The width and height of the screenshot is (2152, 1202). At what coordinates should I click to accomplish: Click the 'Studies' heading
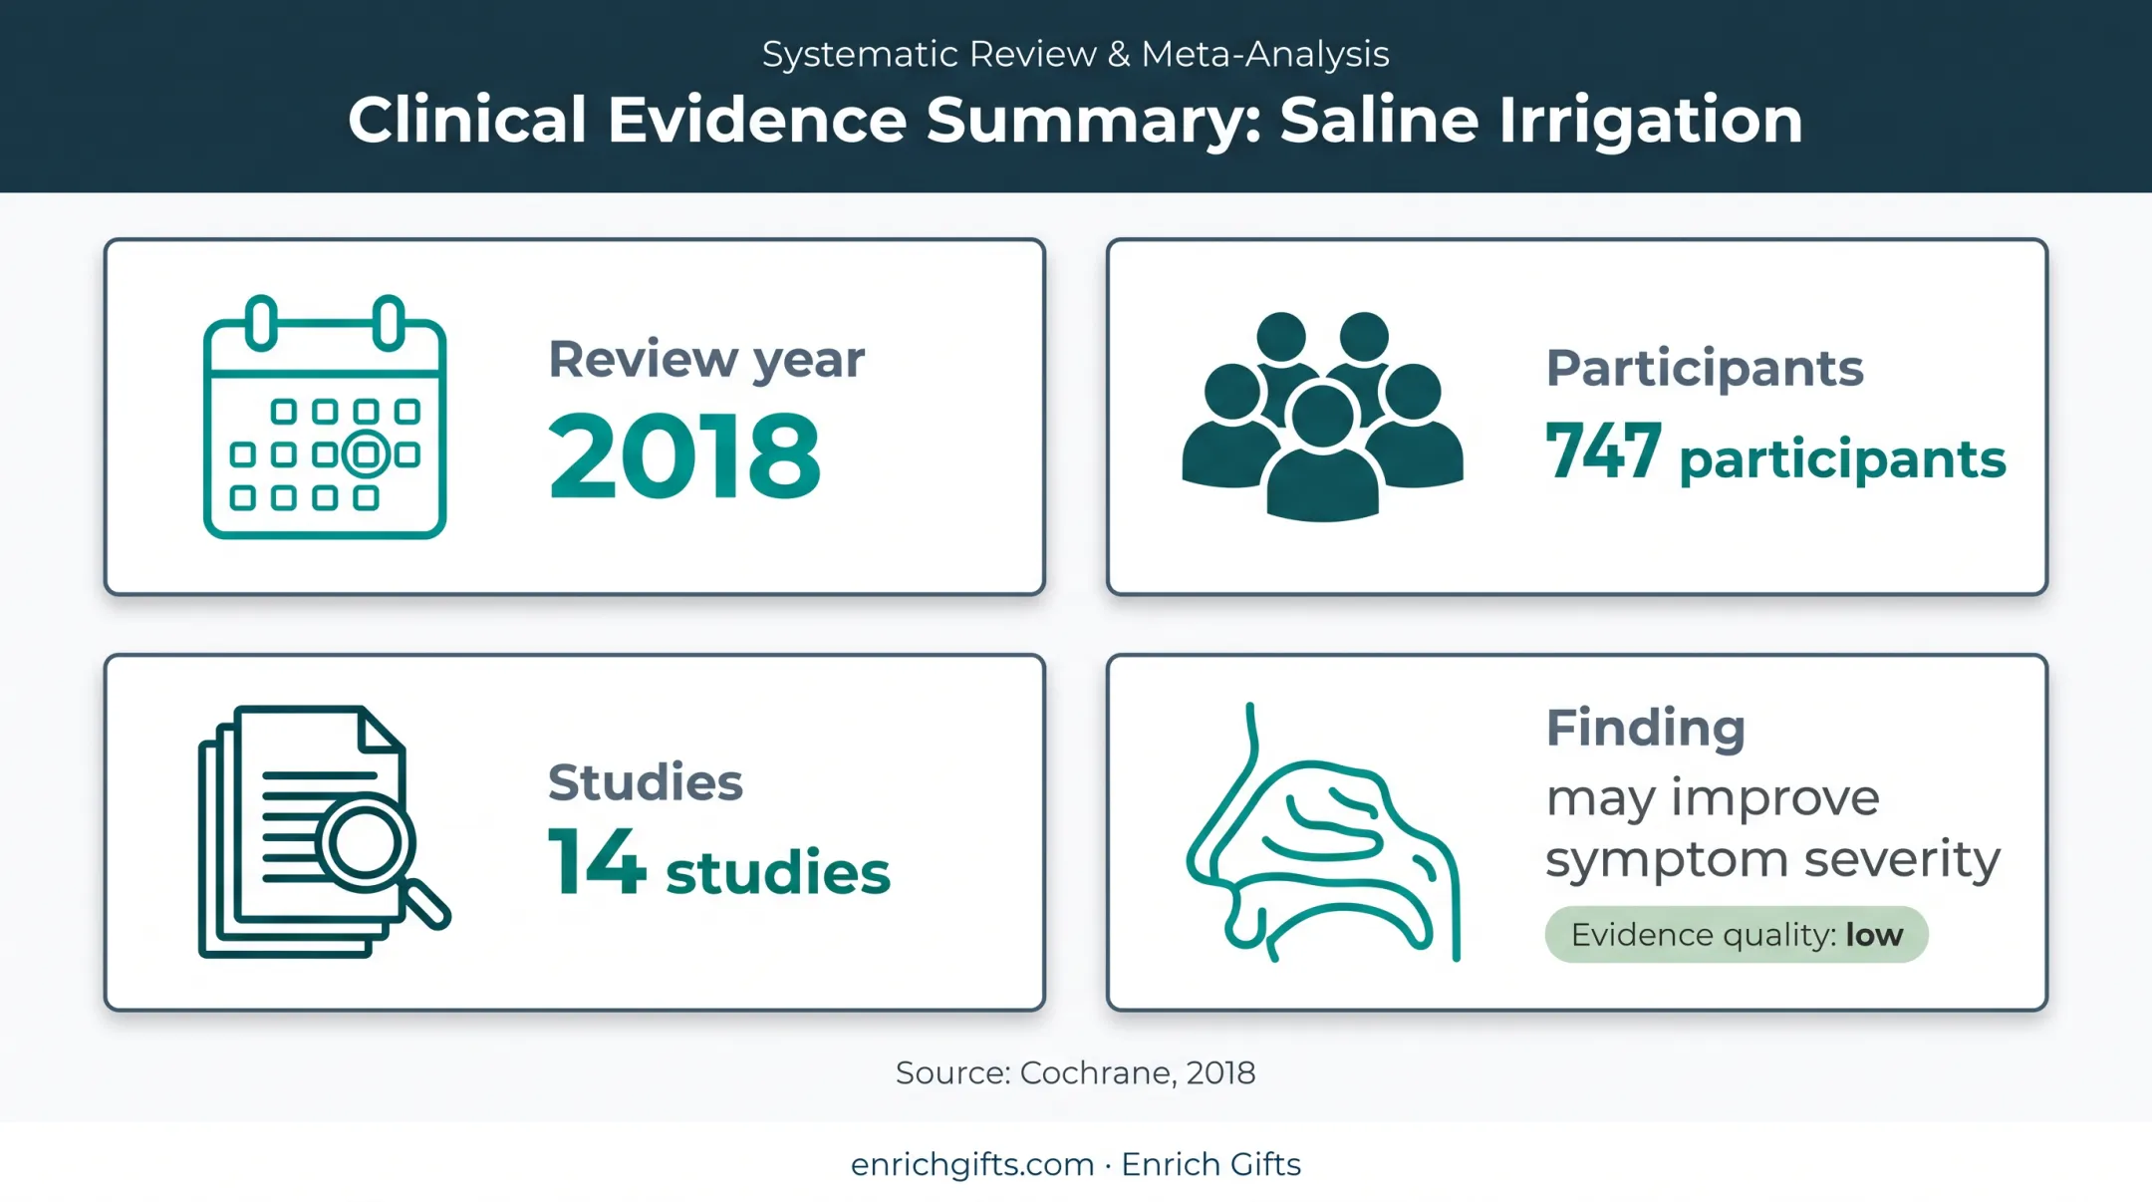646,782
